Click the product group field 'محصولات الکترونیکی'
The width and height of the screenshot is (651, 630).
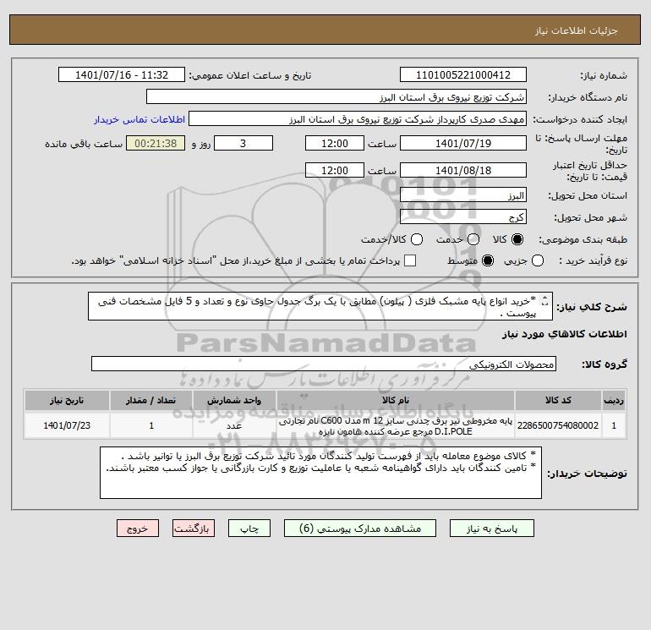tap(324, 364)
